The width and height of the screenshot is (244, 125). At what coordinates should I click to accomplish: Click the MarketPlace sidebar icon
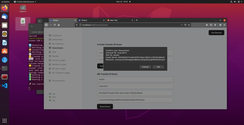[x=50, y=40]
